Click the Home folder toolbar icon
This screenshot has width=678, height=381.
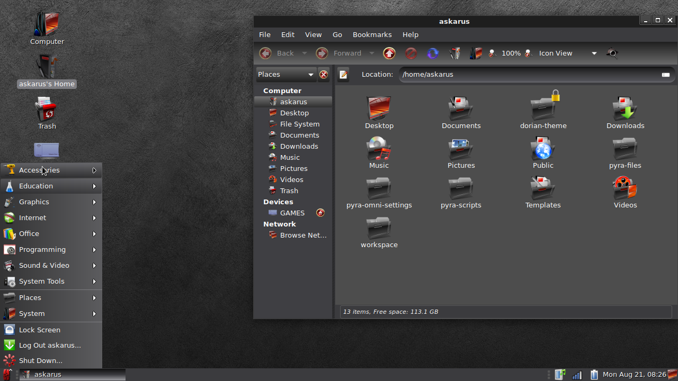(454, 53)
